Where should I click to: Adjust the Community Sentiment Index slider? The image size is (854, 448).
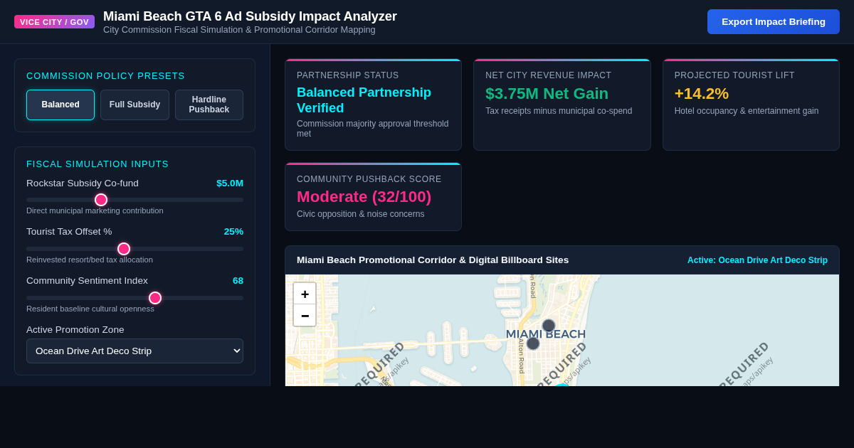point(135,298)
